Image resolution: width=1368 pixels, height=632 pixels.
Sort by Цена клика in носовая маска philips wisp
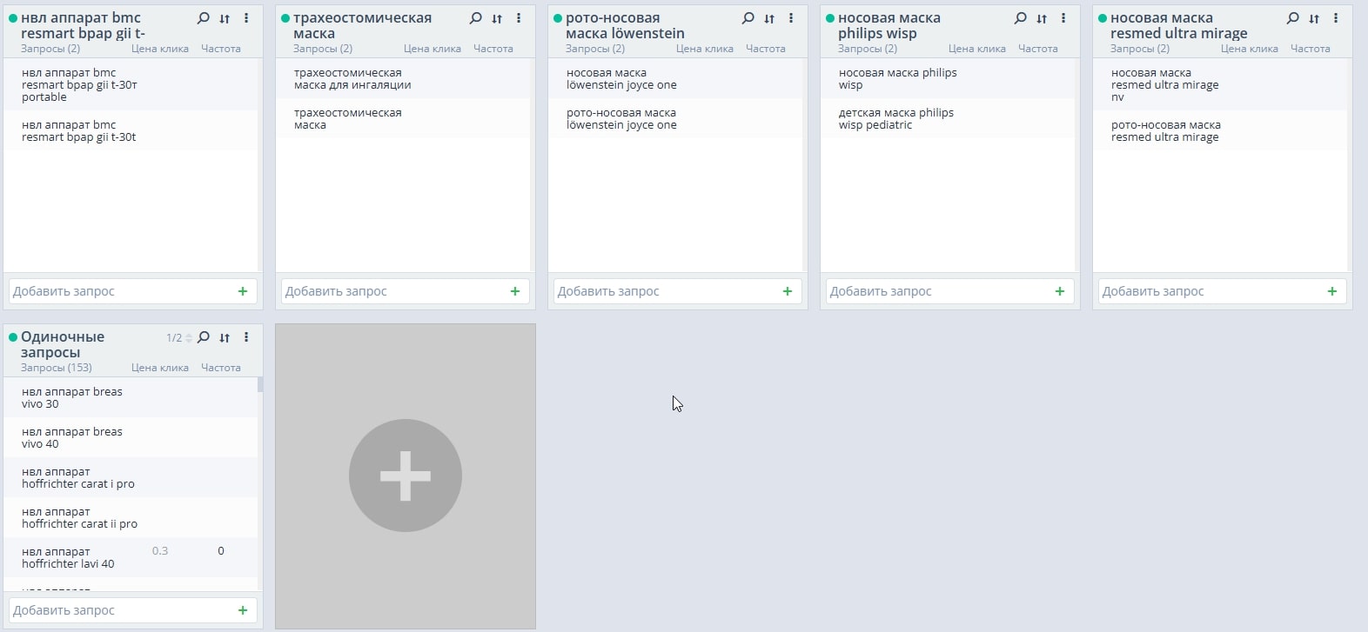click(976, 49)
